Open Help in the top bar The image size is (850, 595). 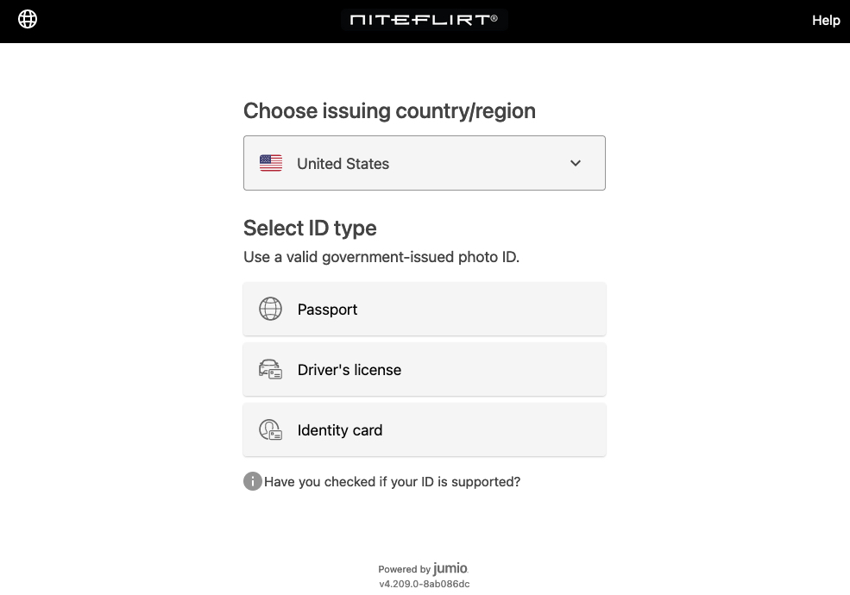(826, 21)
